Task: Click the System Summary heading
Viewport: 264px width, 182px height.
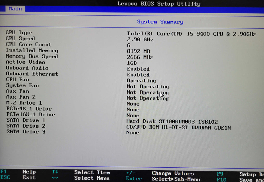Action: tap(160, 22)
